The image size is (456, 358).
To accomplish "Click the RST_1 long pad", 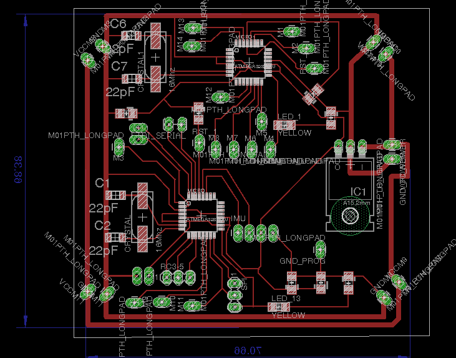I will 199,142.
